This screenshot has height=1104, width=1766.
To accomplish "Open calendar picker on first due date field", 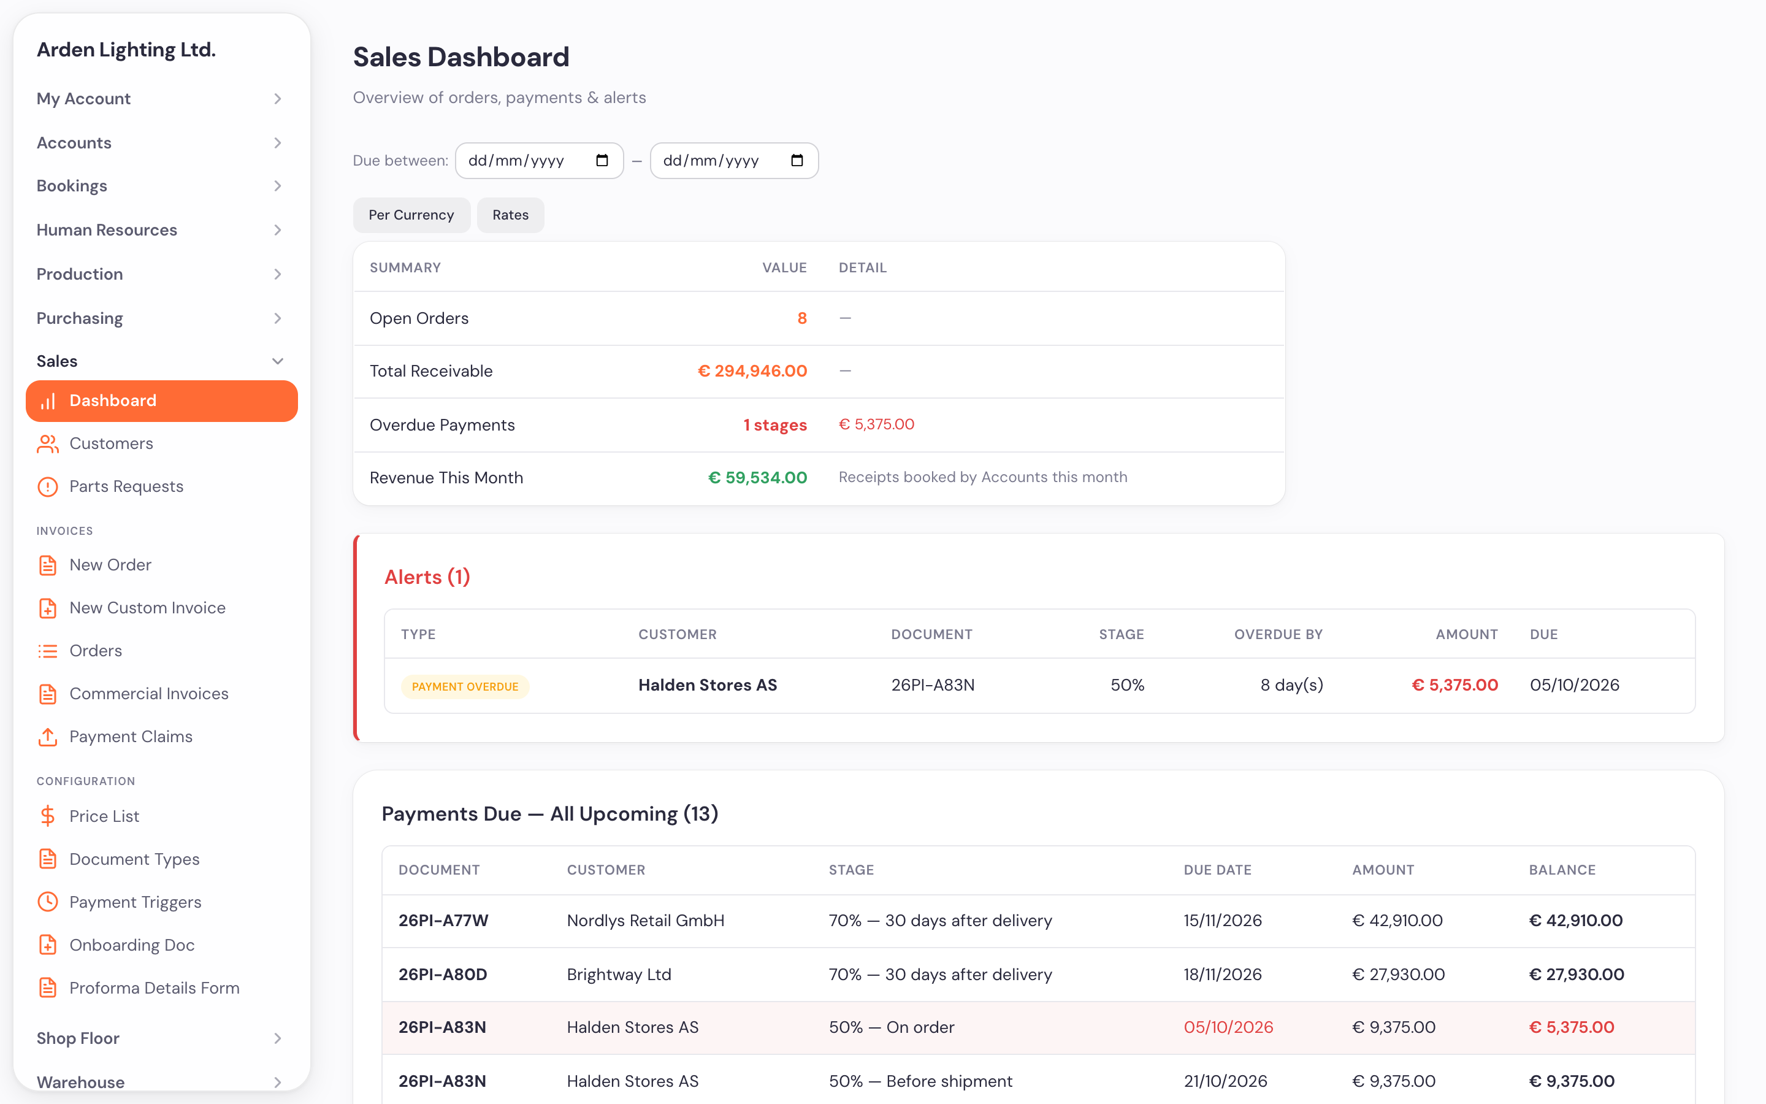I will coord(602,161).
